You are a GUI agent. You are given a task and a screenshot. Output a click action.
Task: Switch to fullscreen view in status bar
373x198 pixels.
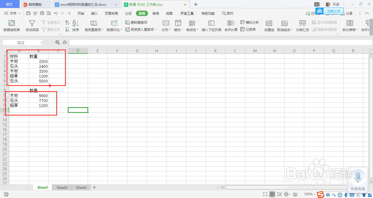(265, 194)
